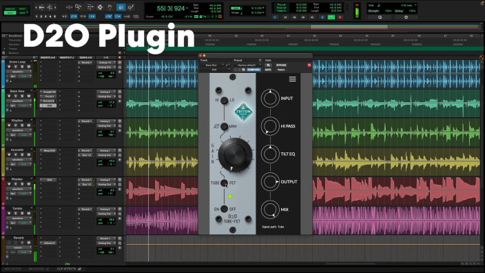Viewport: 485px width, 273px height.
Task: Click return-to-zero transport button
Action: pos(285,17)
